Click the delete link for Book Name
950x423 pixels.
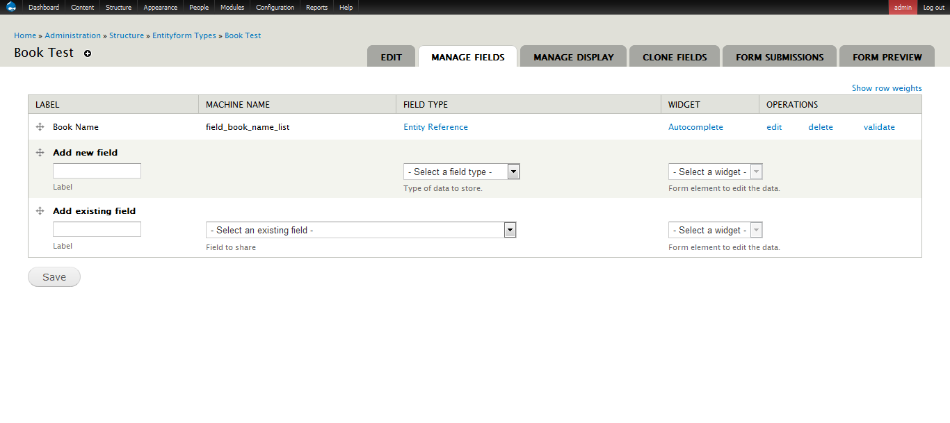click(x=820, y=127)
